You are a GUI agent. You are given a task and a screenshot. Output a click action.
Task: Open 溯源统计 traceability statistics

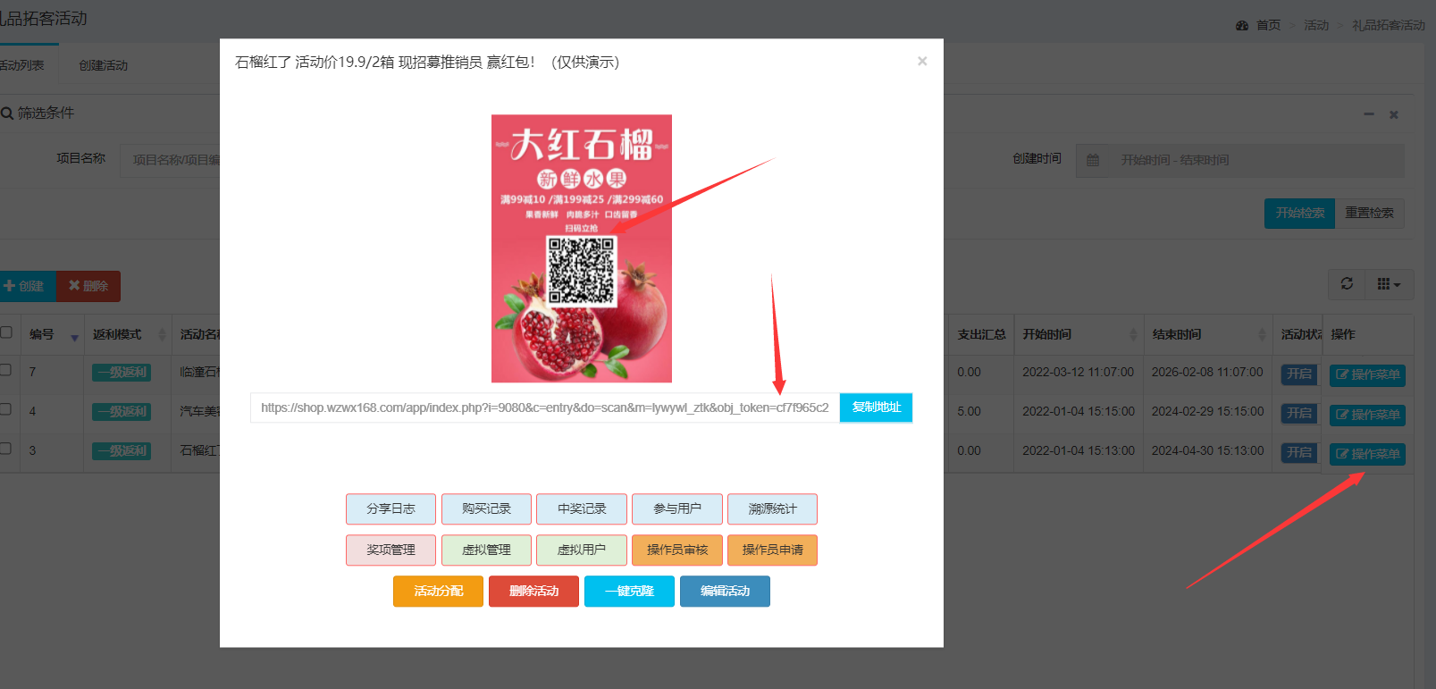pyautogui.click(x=772, y=508)
